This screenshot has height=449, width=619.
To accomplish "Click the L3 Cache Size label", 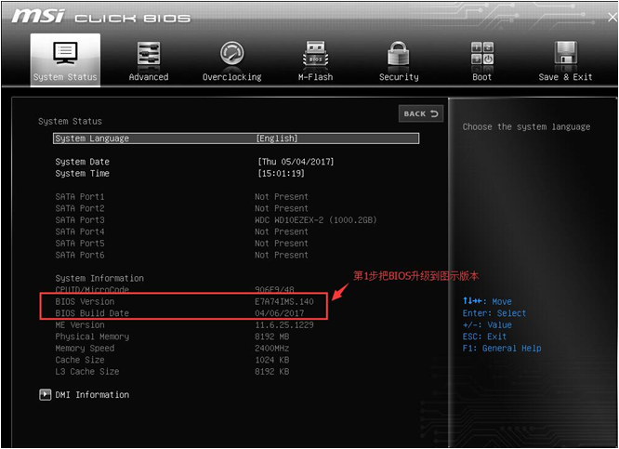I will (87, 371).
